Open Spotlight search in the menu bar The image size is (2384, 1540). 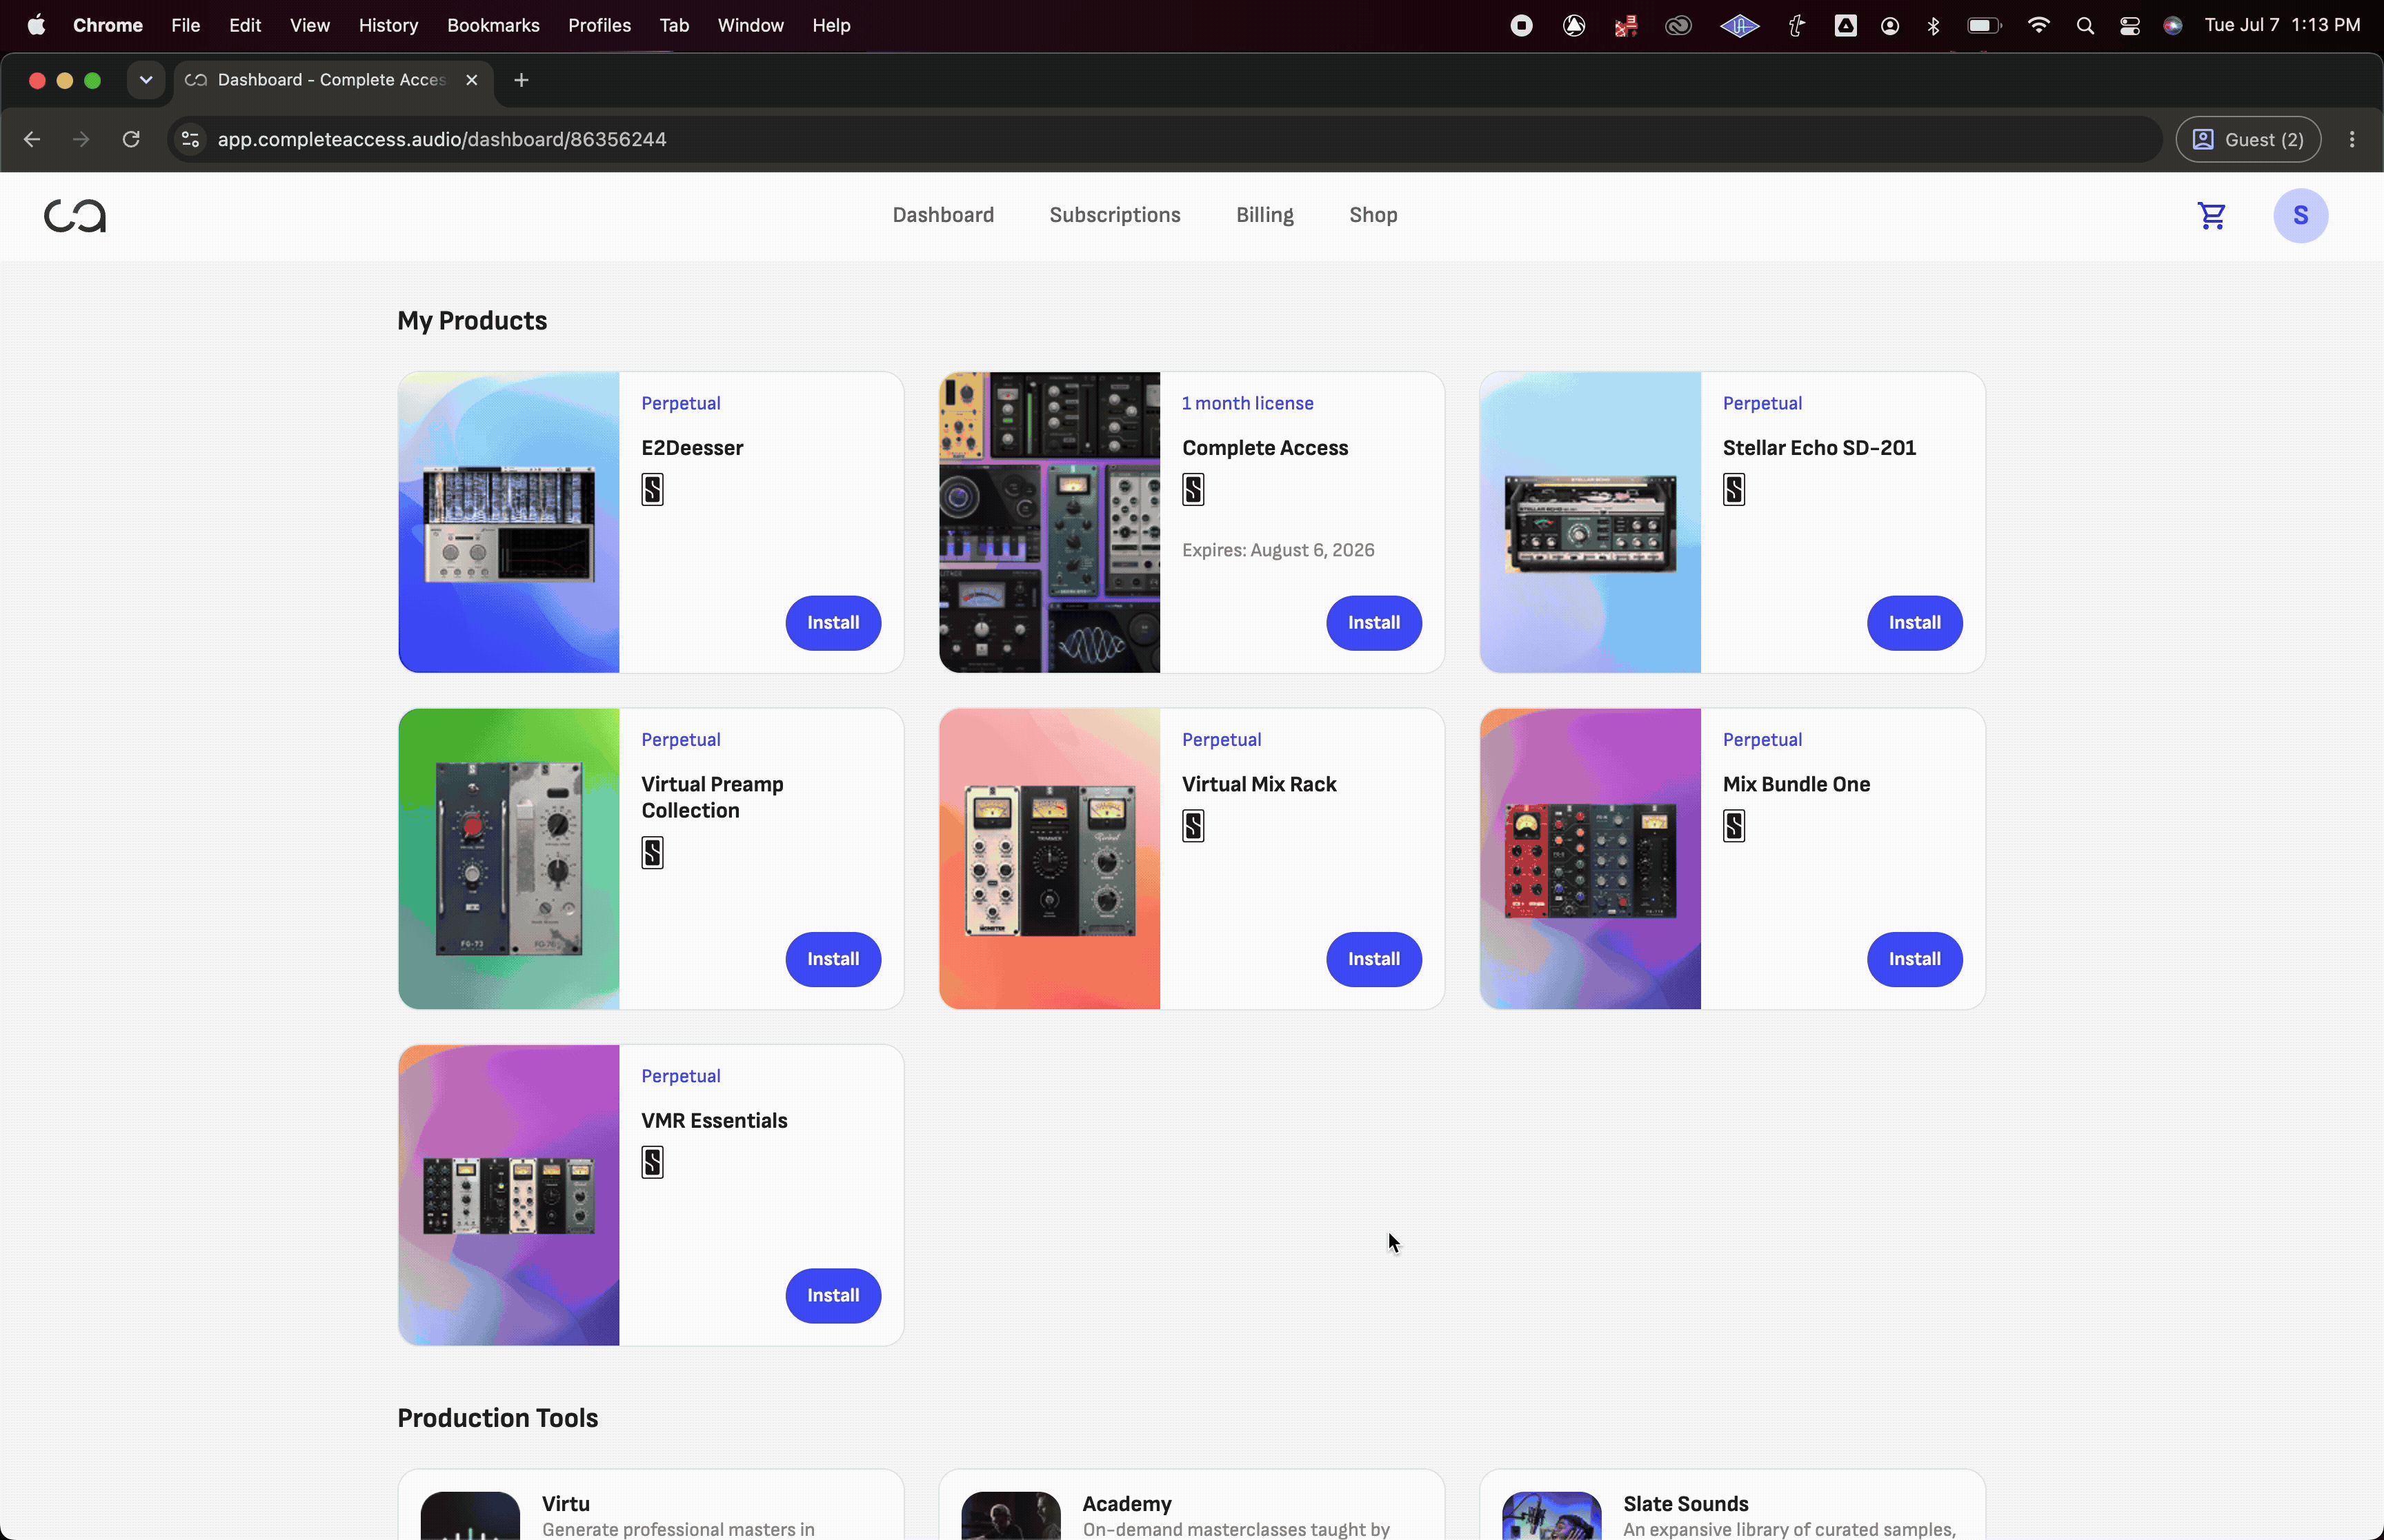pos(2085,26)
